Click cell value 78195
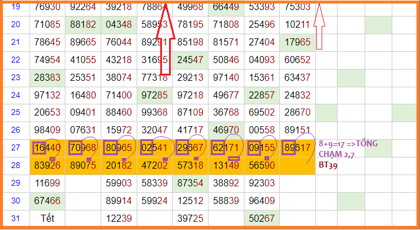This screenshot has width=420, height=230. tap(190, 25)
